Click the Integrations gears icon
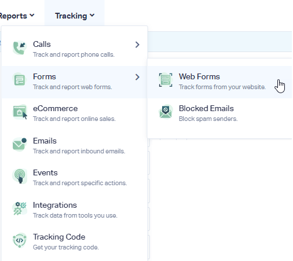 click(20, 208)
